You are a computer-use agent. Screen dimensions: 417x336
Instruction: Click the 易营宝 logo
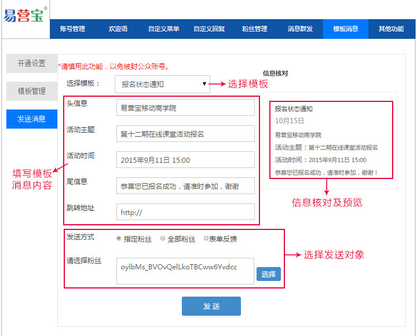coord(24,16)
